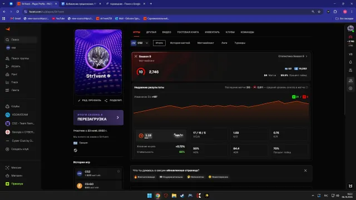Open the Steam taskbar icon
Viewport: 356px width, 200px height.
182,196
